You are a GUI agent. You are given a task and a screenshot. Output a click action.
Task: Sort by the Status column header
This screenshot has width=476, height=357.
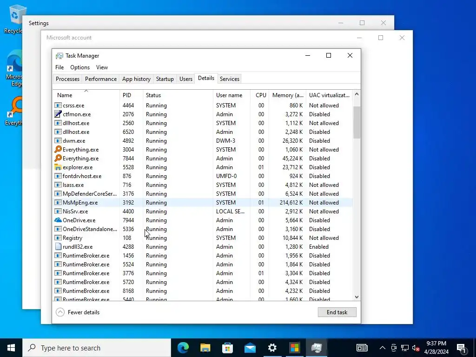[x=178, y=95]
